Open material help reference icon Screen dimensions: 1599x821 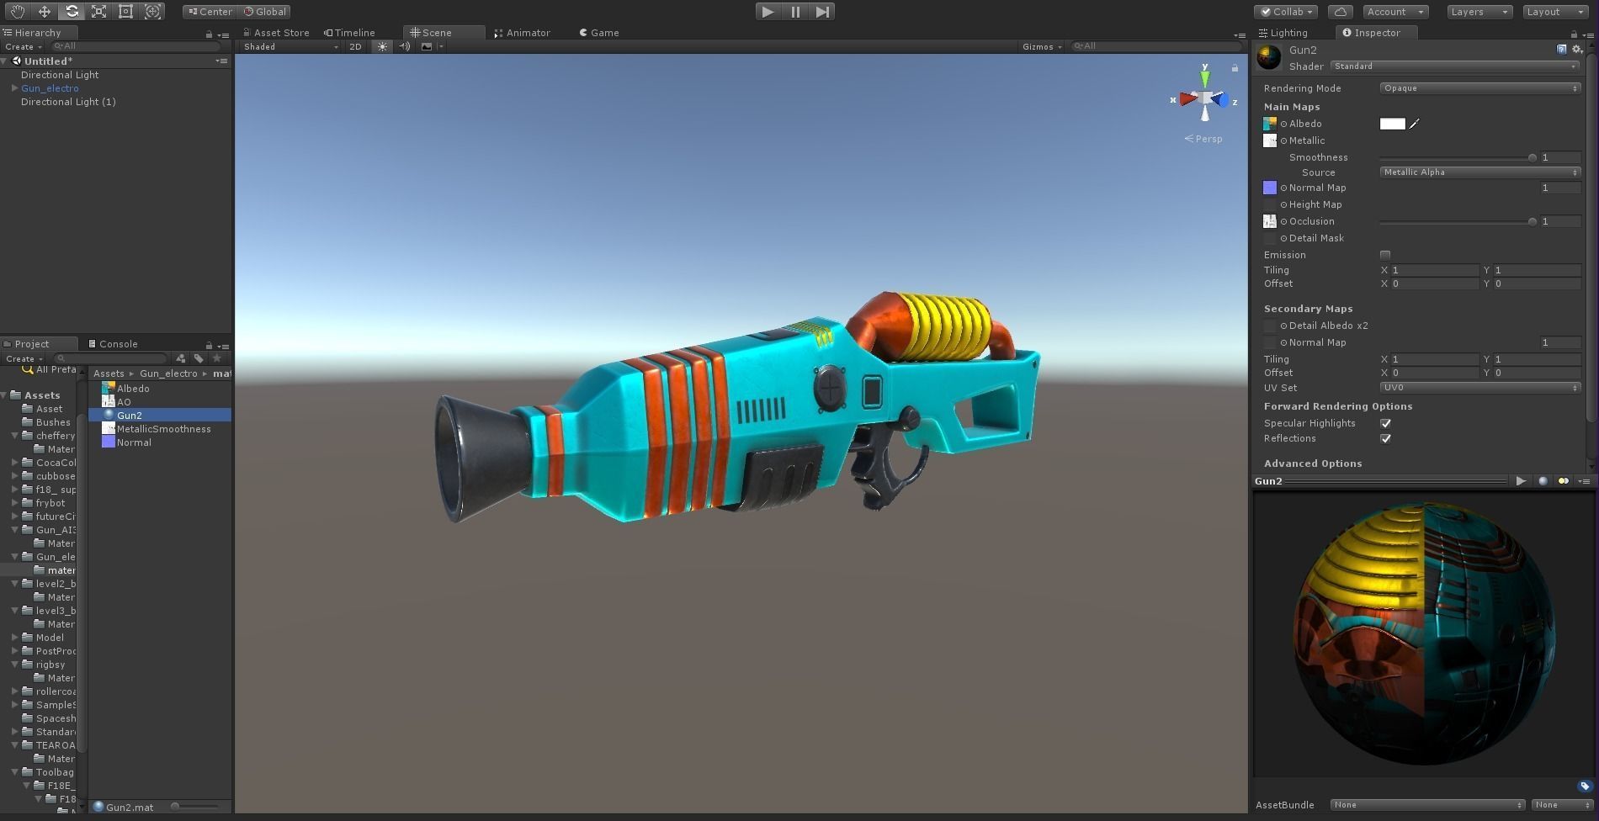(x=1562, y=50)
